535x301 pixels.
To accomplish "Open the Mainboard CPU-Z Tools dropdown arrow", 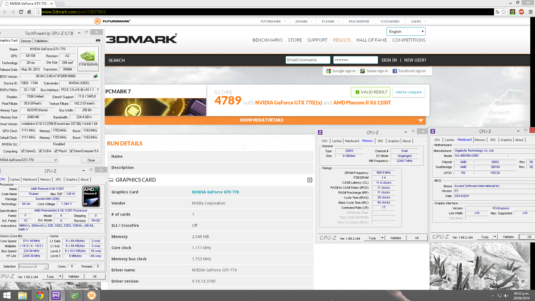I will pos(495,237).
